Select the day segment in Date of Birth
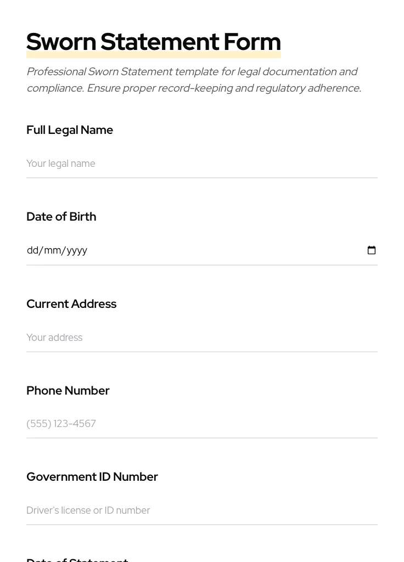 click(32, 250)
